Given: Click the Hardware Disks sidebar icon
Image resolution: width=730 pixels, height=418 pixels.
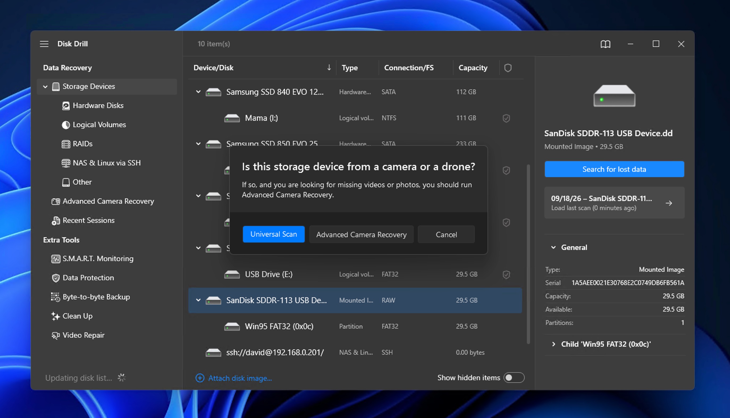Looking at the screenshot, I should 66,106.
